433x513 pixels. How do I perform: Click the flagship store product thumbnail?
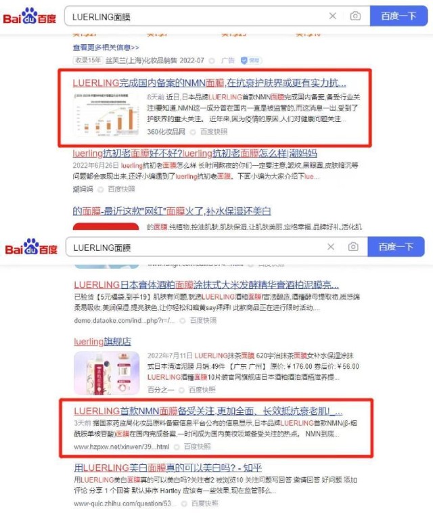(x=107, y=373)
